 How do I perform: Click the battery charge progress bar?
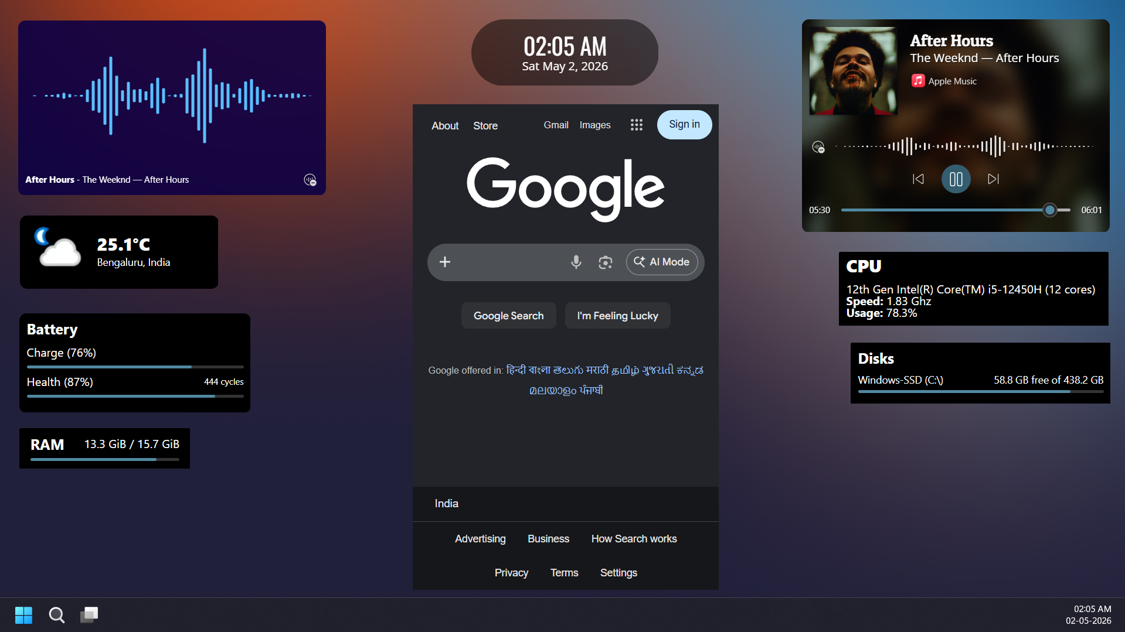tap(135, 367)
